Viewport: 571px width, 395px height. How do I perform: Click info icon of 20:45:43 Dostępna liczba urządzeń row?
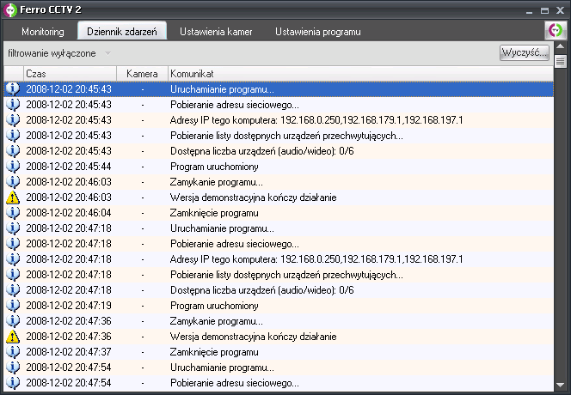pos(13,151)
